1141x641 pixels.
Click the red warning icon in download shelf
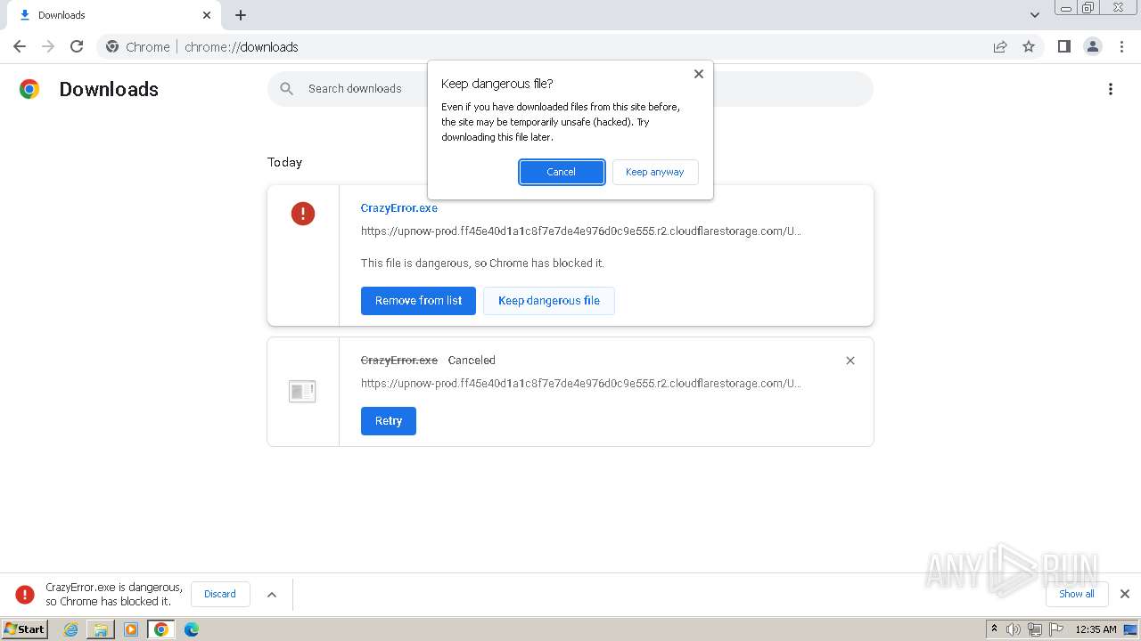(25, 594)
